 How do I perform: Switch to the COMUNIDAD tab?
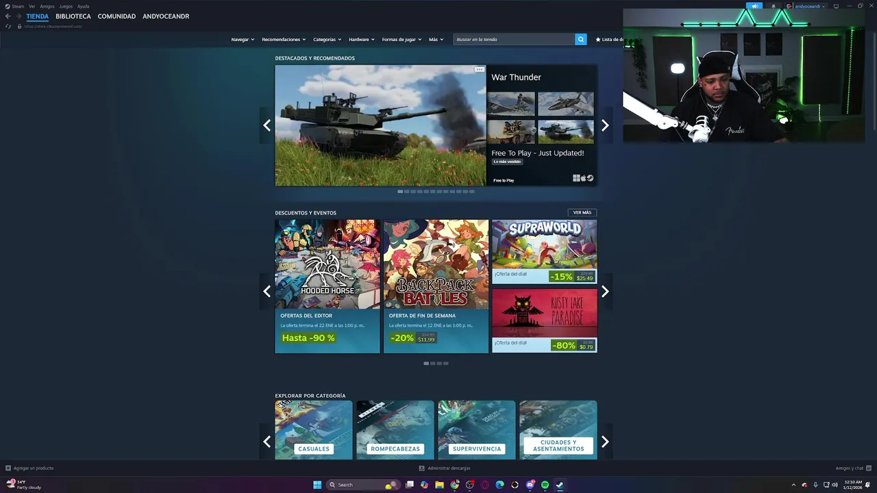click(x=116, y=16)
